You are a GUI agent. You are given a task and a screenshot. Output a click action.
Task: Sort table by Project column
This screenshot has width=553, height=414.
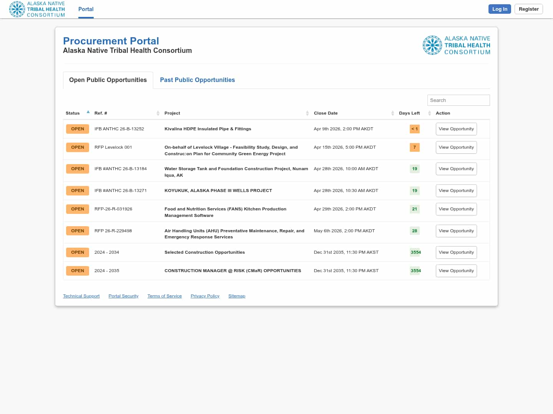307,113
